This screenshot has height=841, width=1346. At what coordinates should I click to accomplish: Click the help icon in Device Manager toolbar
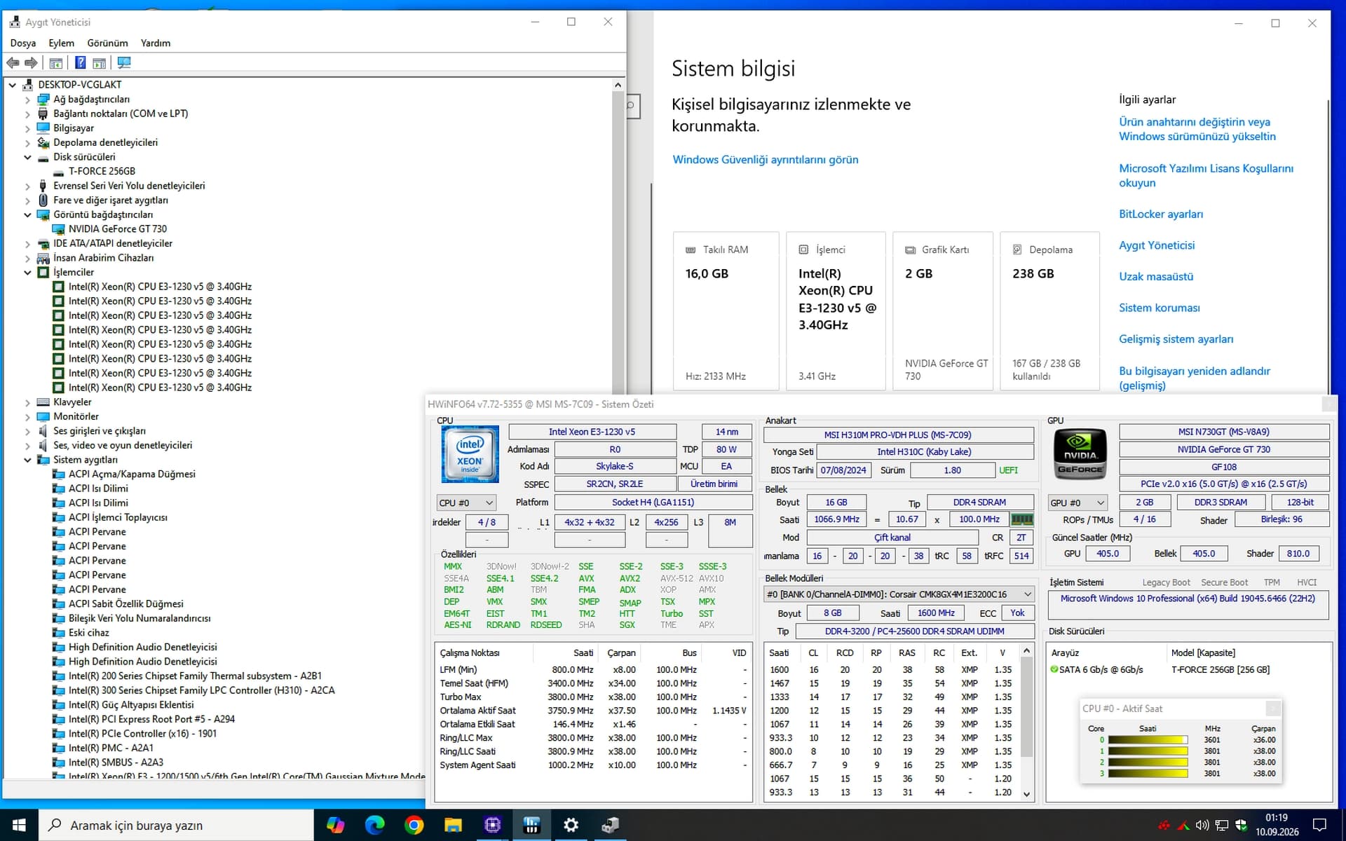(81, 63)
